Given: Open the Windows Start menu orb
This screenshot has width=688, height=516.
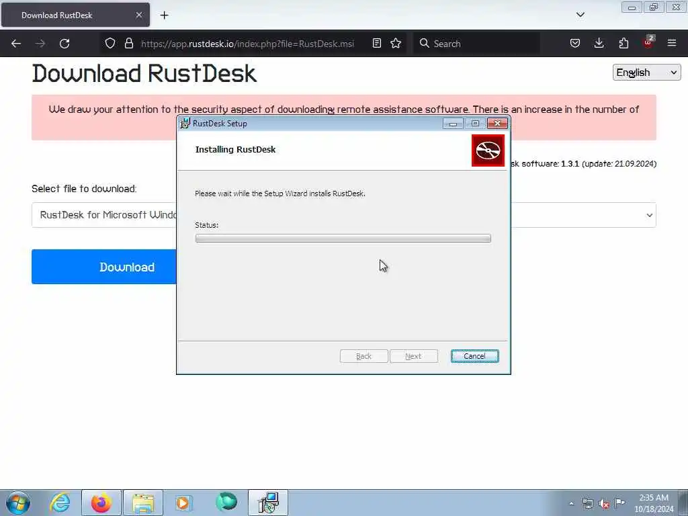Looking at the screenshot, I should click(18, 503).
